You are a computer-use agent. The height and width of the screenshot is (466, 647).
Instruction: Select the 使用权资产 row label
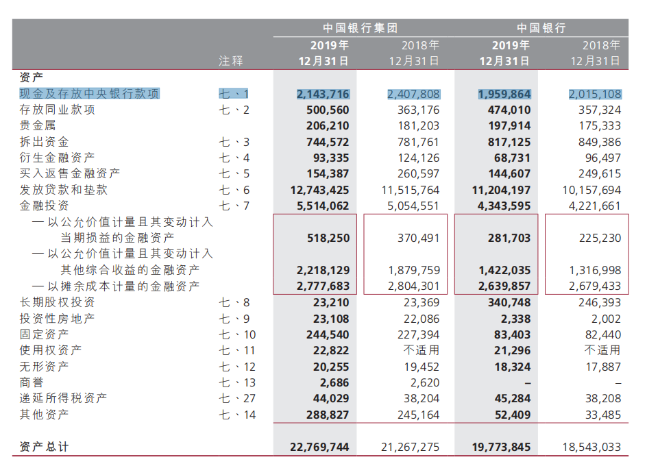point(51,350)
